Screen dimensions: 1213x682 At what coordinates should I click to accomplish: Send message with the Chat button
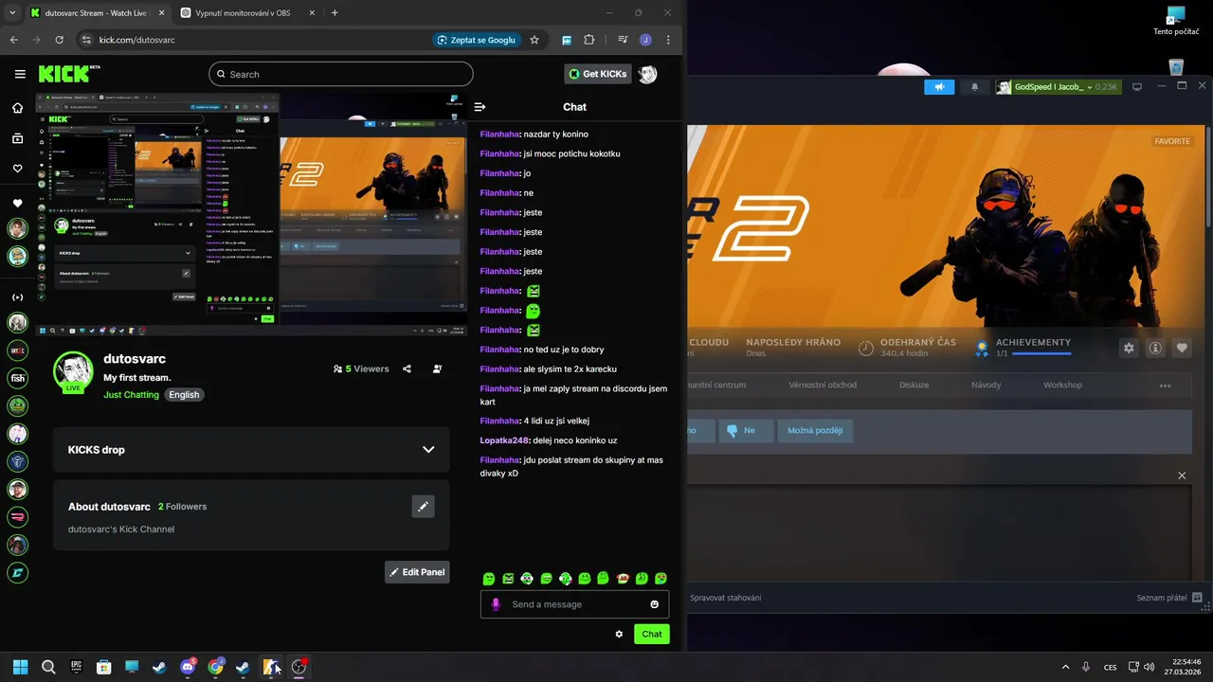pos(652,634)
